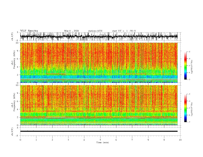
Task: Click the ch.1 spectrogram plot
Action: (99, 63)
